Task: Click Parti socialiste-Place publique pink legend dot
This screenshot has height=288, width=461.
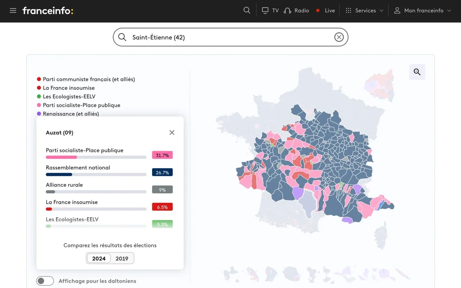Action: (39, 105)
